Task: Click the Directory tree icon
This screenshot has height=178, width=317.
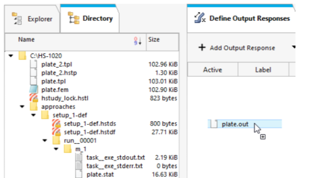Action: tap(74, 18)
